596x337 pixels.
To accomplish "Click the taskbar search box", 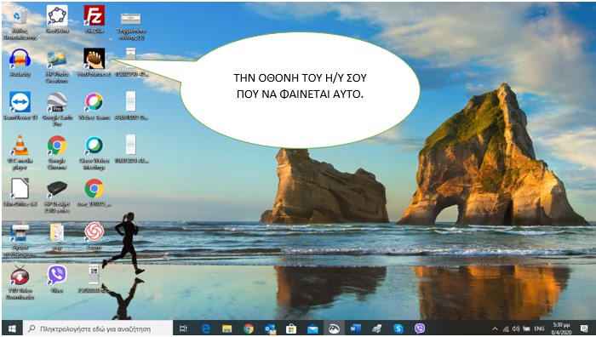I will 98,328.
